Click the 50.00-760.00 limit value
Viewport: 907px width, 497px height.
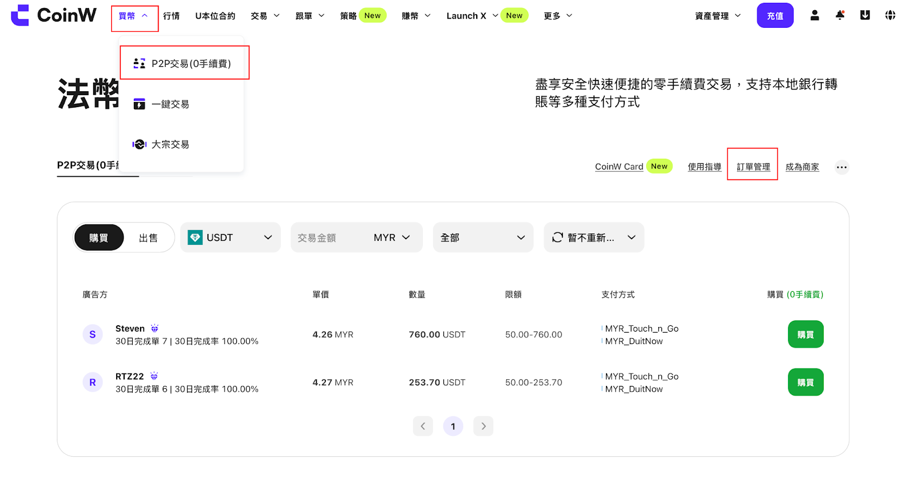533,334
